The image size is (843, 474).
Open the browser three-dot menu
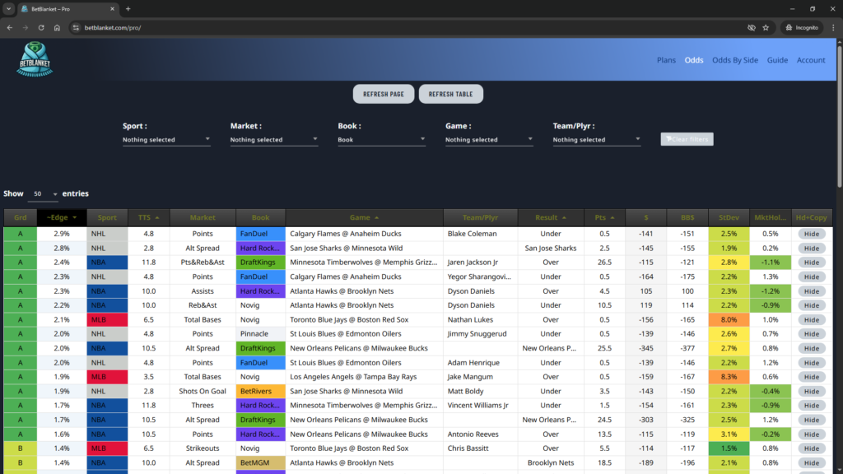[833, 27]
